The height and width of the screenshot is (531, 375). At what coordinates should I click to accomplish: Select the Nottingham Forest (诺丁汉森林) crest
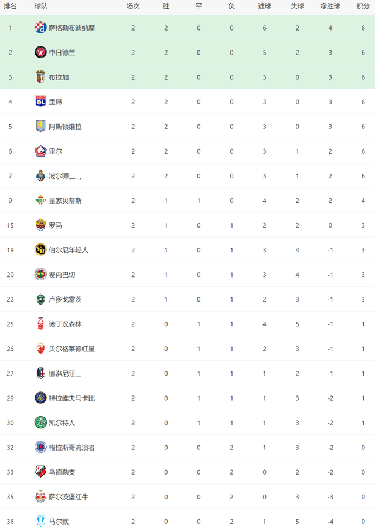pyautogui.click(x=40, y=324)
